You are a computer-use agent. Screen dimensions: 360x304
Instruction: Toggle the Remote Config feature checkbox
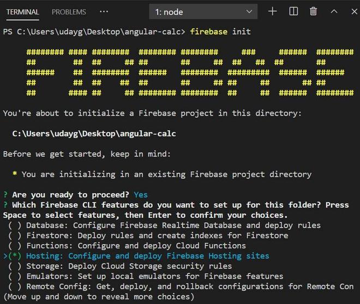click(x=15, y=287)
